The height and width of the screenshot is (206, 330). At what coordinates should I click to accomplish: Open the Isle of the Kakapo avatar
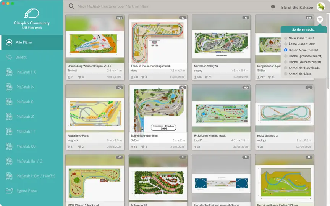pyautogui.click(x=321, y=7)
